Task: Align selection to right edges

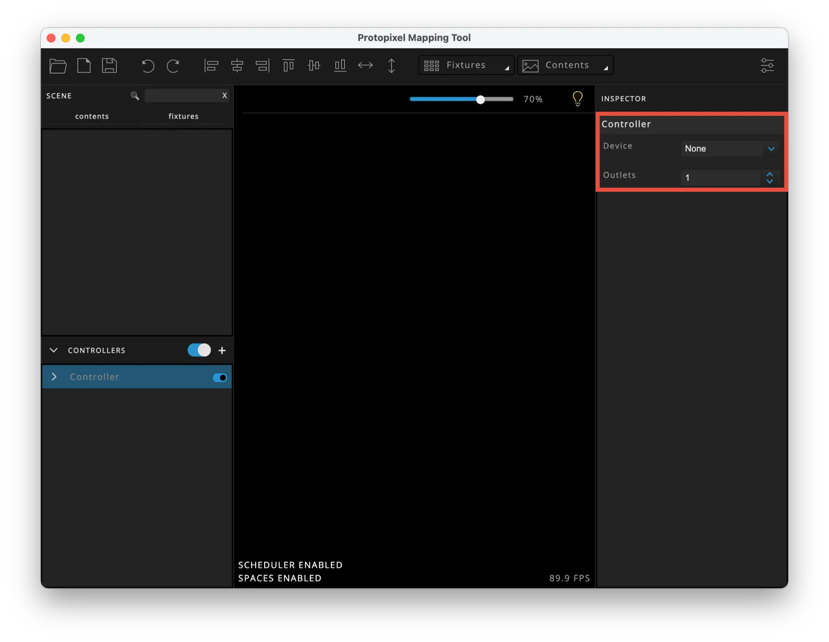Action: point(263,66)
